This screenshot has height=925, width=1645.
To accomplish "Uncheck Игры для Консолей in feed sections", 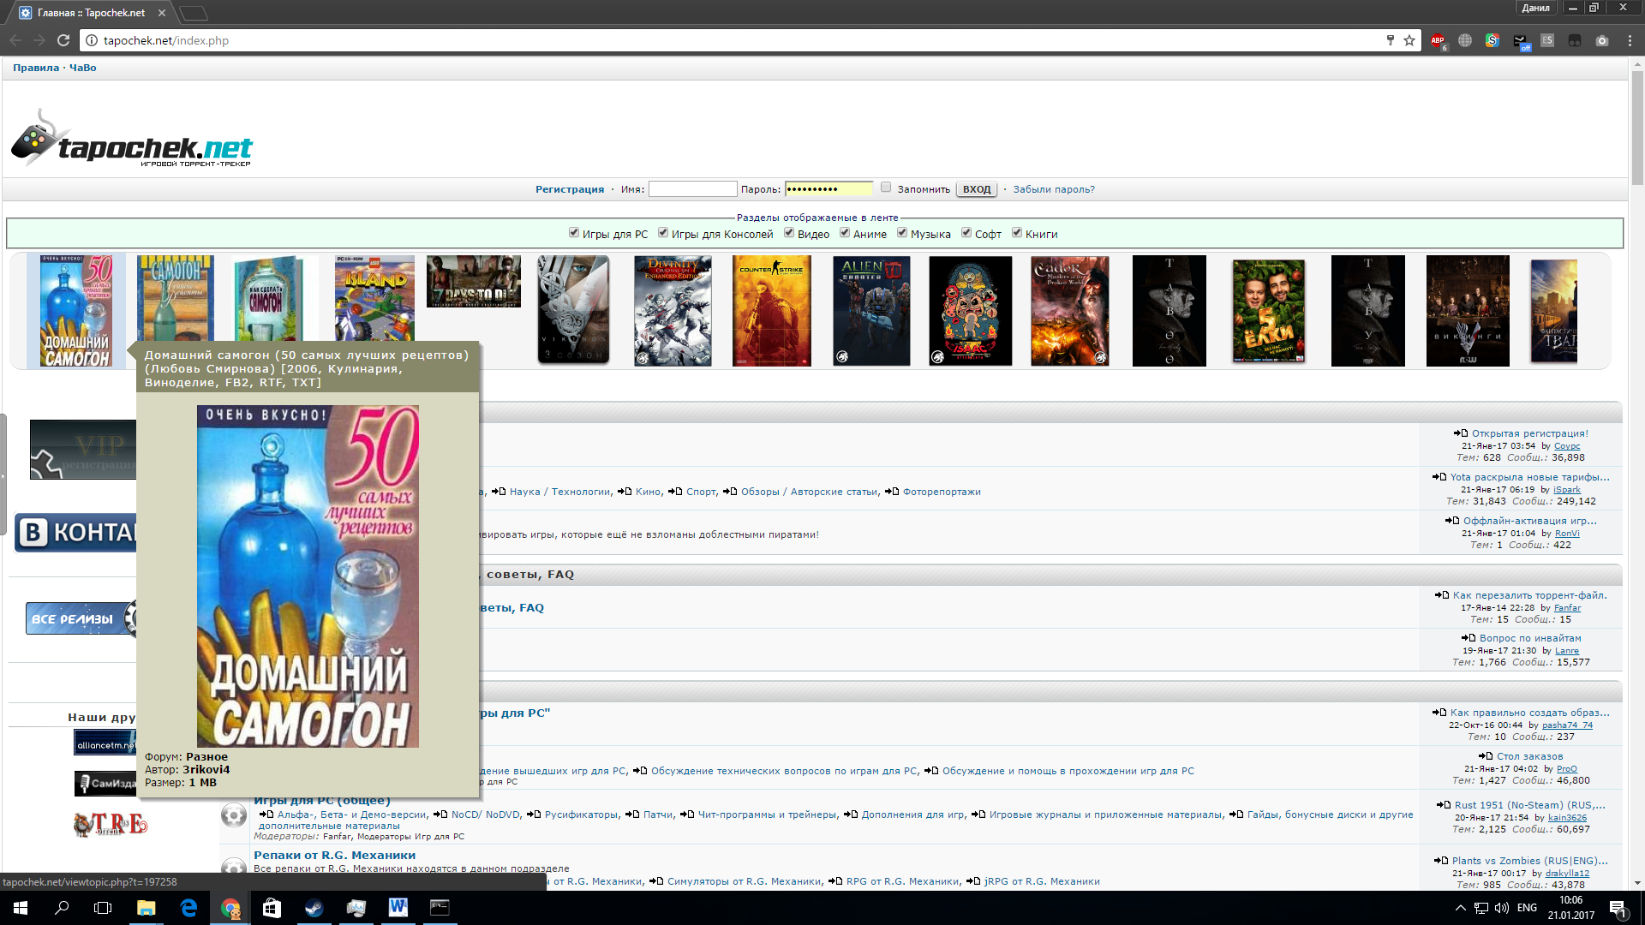I will click(x=663, y=232).
